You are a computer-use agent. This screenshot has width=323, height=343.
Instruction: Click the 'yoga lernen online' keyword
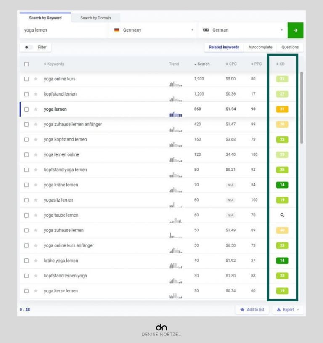point(61,154)
